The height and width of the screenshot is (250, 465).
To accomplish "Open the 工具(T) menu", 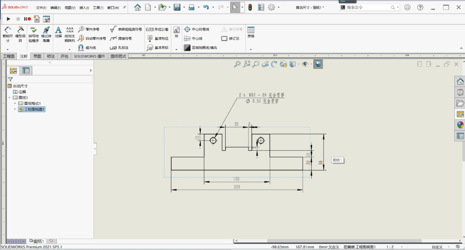I will (98, 8).
